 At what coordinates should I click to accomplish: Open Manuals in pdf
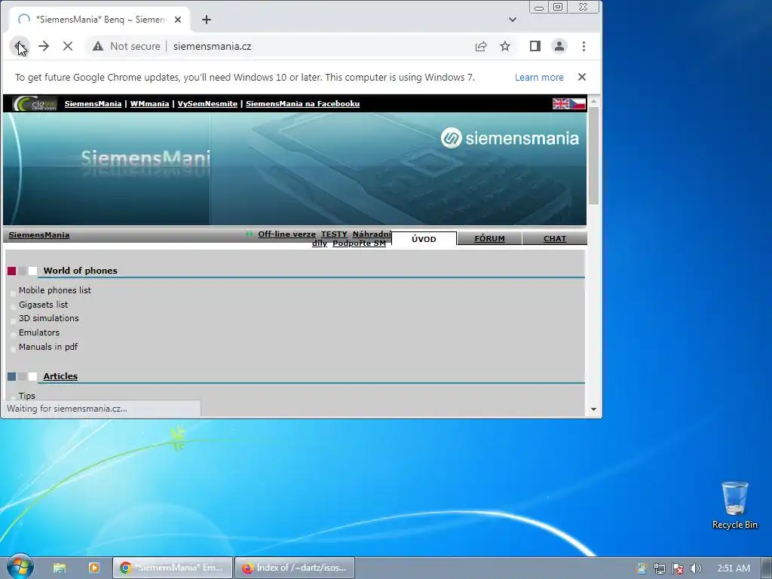pyautogui.click(x=48, y=347)
